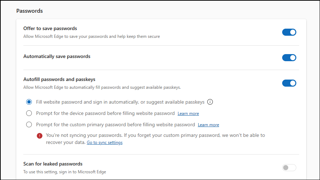Click the "Autofill passwords and passkeys" title text
Image resolution: width=320 pixels, height=180 pixels.
59,80
